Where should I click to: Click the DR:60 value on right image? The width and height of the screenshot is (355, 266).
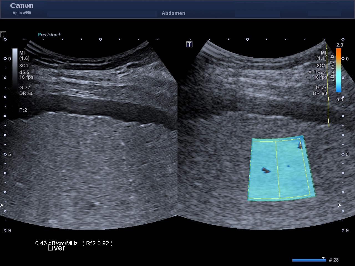click(x=320, y=93)
